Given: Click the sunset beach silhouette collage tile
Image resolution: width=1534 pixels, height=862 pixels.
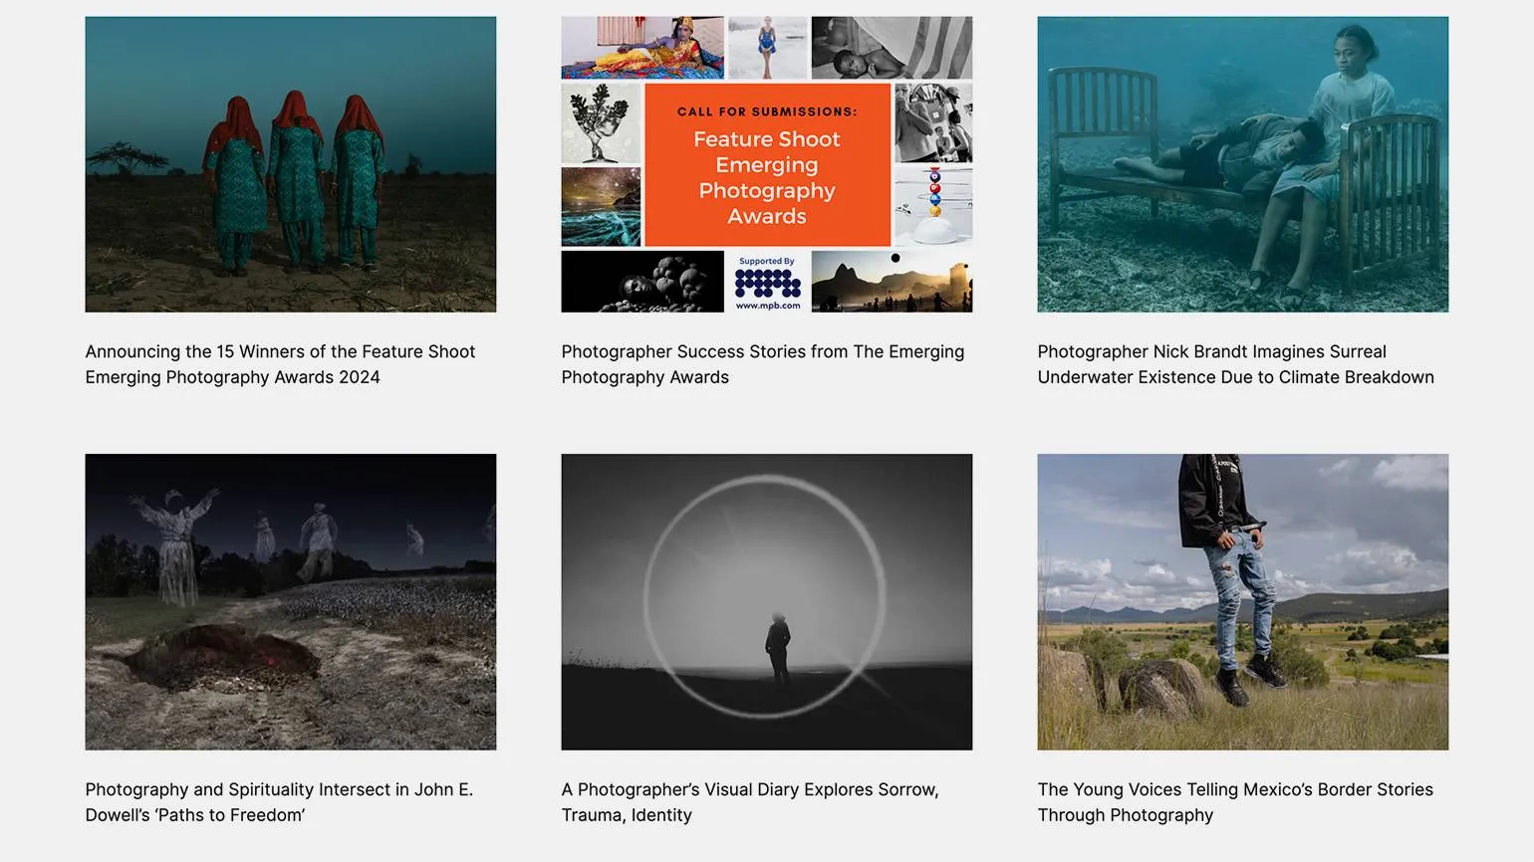Looking at the screenshot, I should 892,282.
